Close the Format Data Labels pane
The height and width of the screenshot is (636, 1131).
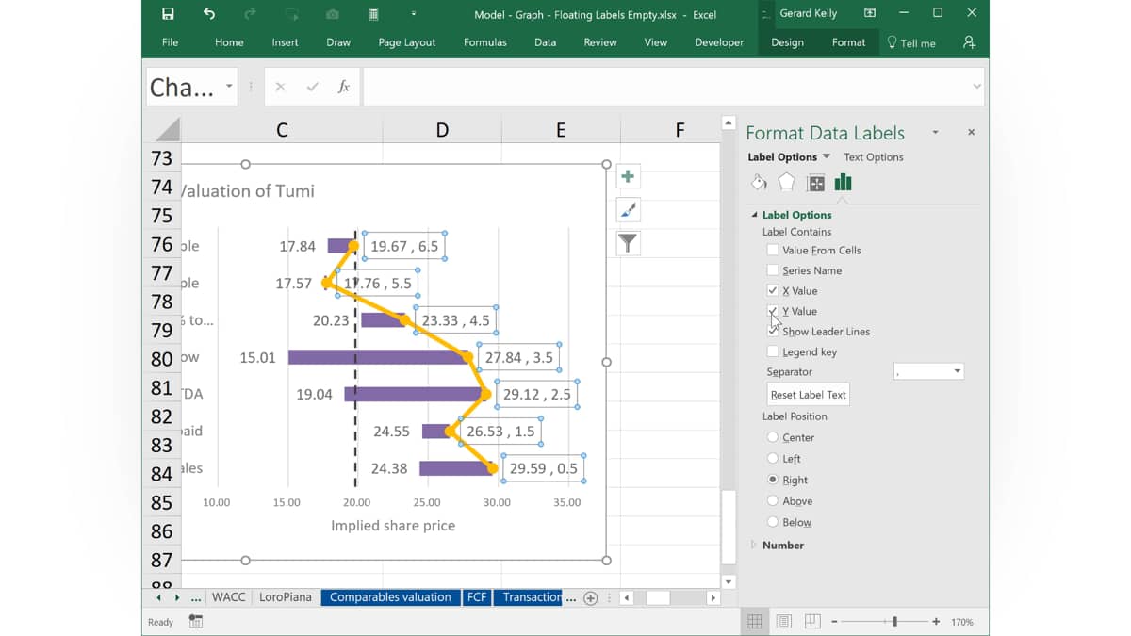point(971,133)
